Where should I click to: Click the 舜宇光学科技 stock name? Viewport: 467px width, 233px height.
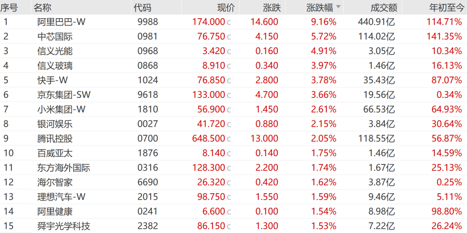(x=64, y=226)
